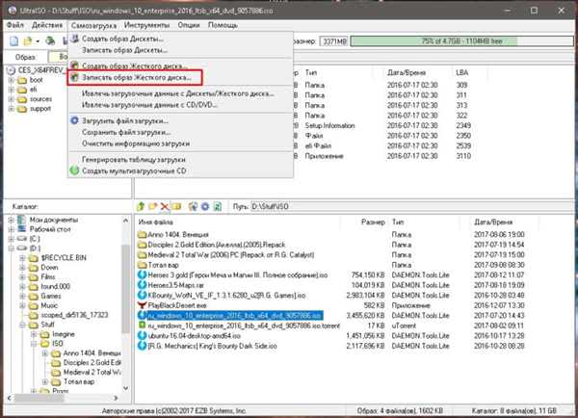This screenshot has width=578, height=418.
Task: Click the Рабочий стол desktop icon in tree
Action: (x=22, y=229)
